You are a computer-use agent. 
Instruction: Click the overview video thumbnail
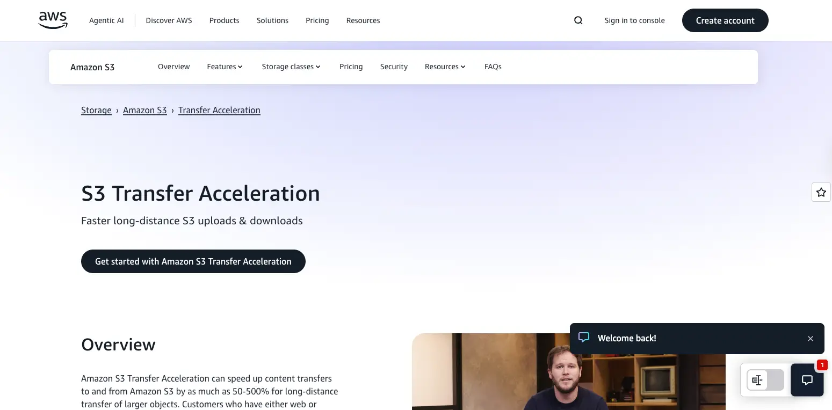click(x=568, y=371)
